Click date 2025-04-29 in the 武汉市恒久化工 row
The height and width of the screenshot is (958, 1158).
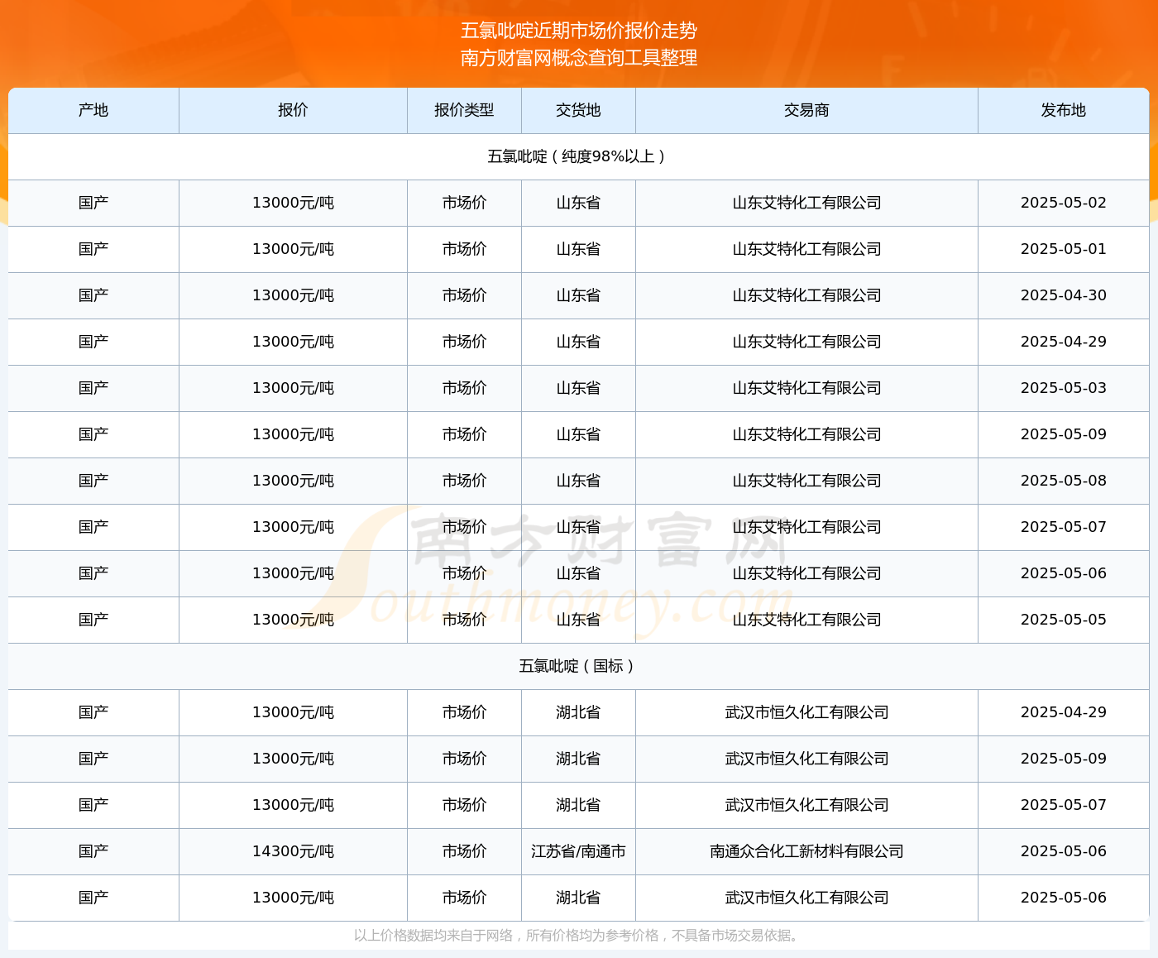click(1063, 712)
